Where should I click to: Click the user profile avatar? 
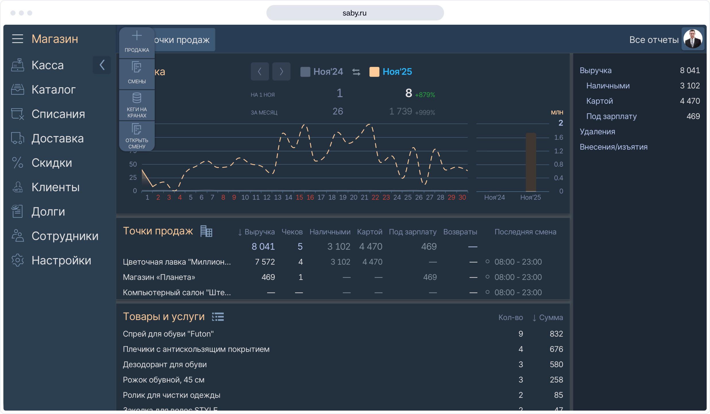pos(693,39)
